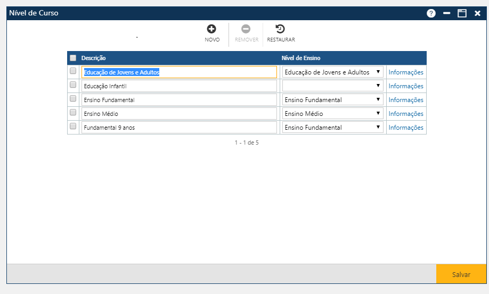Click the Nível de Ensino column header

pyautogui.click(x=300, y=58)
